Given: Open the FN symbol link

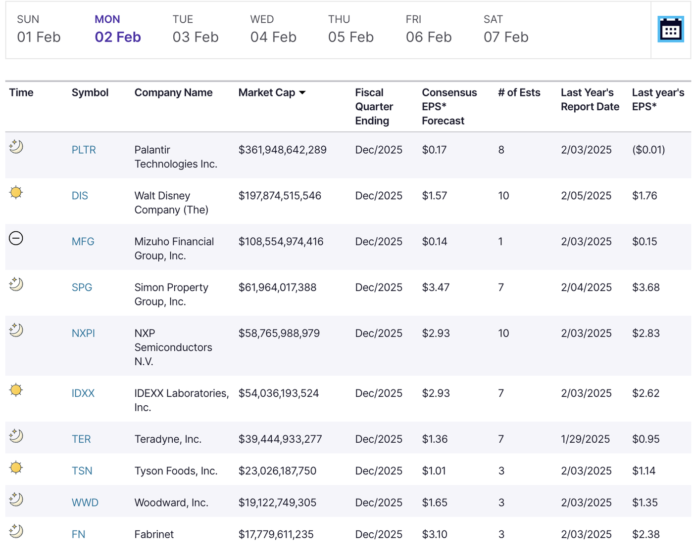Looking at the screenshot, I should pyautogui.click(x=78, y=534).
